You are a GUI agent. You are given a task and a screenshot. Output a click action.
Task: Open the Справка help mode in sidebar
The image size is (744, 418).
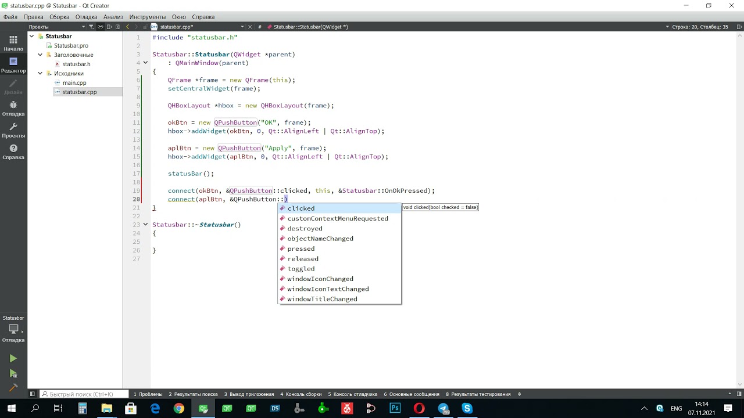point(13,152)
